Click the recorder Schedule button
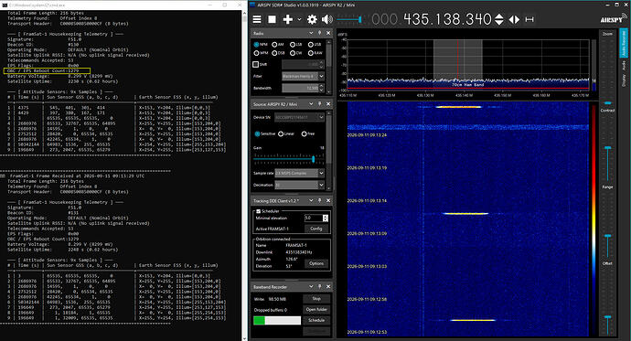This screenshot has width=631, height=341. [x=316, y=321]
